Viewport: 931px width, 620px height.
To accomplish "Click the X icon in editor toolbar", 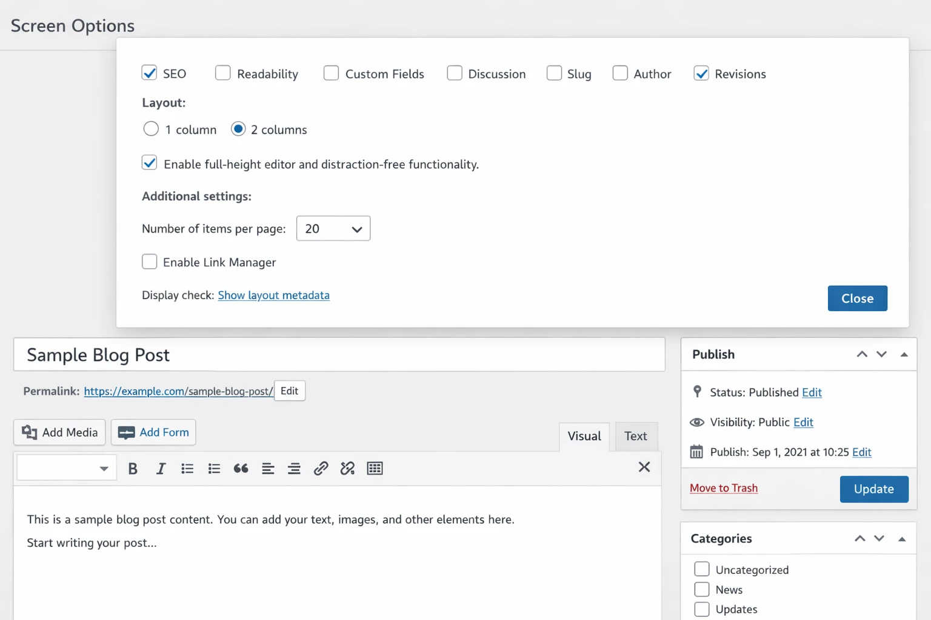I will [644, 467].
